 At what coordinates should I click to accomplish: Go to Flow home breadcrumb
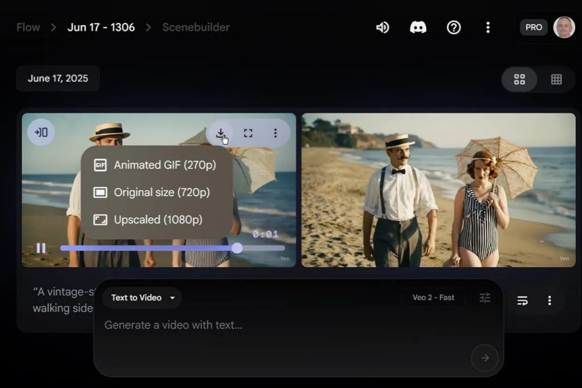tap(28, 27)
